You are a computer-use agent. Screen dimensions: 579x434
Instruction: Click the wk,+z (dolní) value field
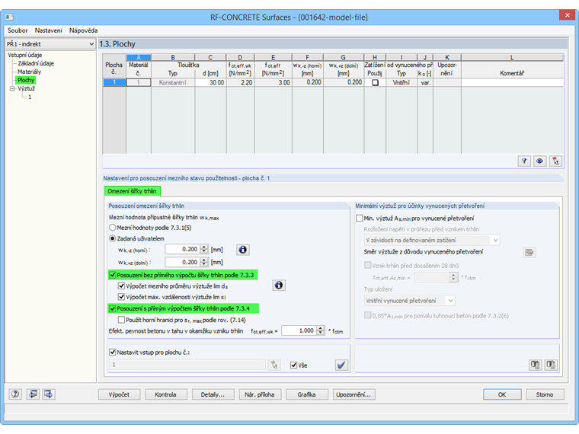click(182, 262)
